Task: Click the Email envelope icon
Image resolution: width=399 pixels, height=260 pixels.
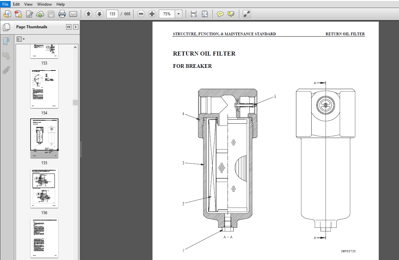Action: [73, 14]
